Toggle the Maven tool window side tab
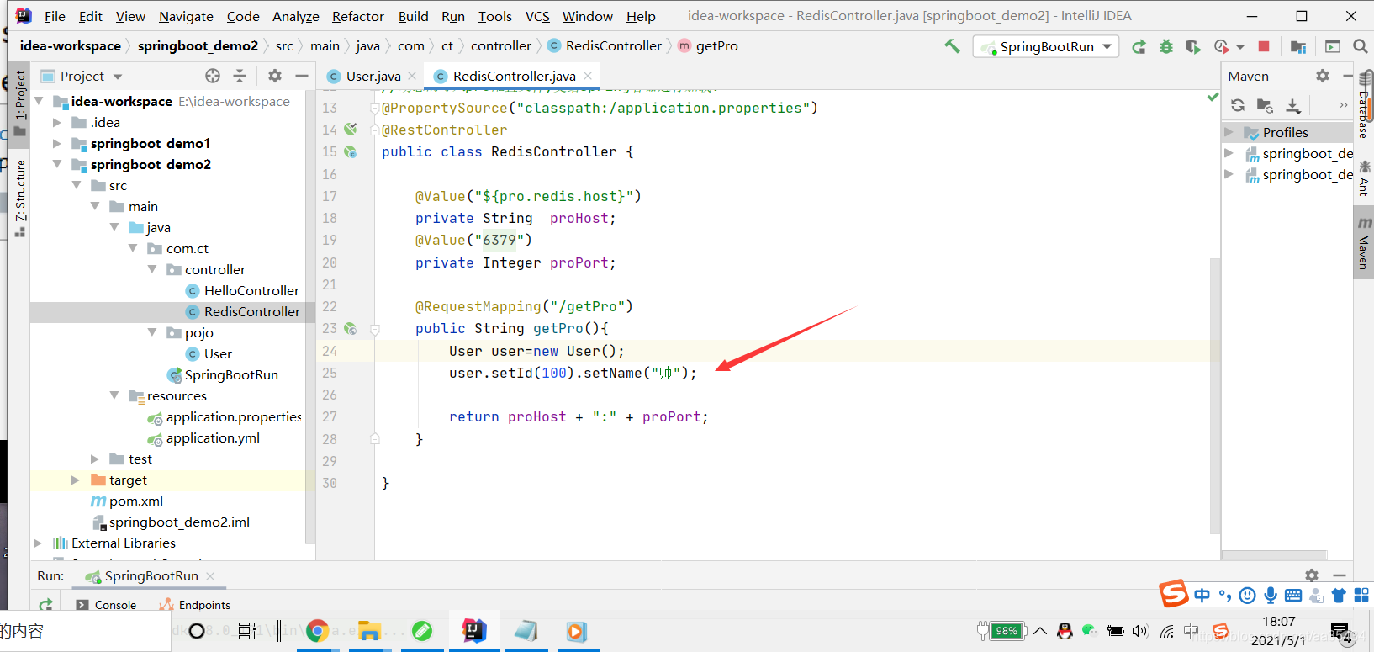This screenshot has width=1374, height=652. tap(1364, 244)
